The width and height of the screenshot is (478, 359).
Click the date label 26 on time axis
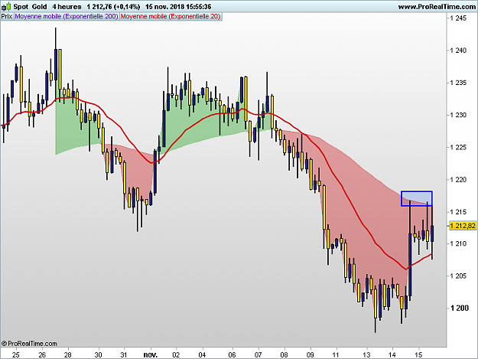42,354
